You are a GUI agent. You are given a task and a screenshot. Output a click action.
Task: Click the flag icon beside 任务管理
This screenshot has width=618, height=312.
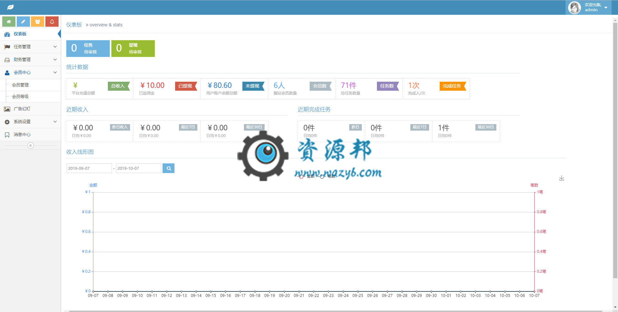tap(7, 47)
